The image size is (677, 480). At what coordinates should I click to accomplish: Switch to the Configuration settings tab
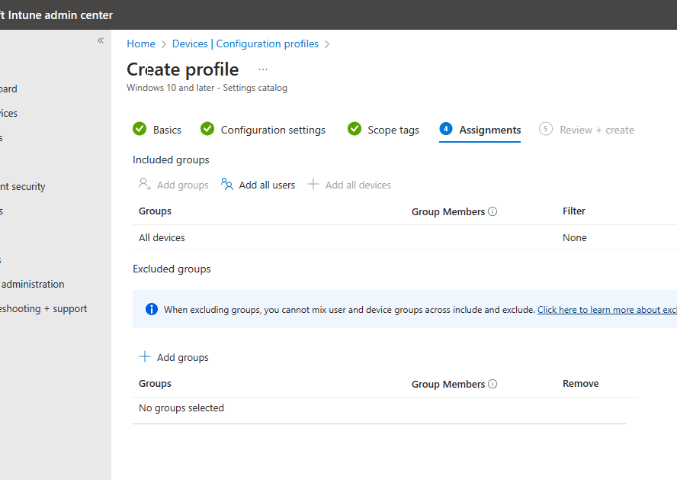tap(272, 130)
